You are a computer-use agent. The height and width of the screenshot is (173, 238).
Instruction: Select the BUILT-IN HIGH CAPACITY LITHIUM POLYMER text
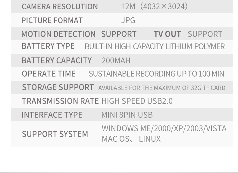coord(155,47)
